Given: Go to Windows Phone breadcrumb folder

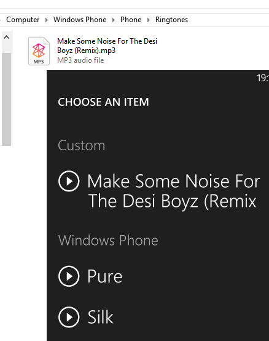Looking at the screenshot, I should (80, 20).
